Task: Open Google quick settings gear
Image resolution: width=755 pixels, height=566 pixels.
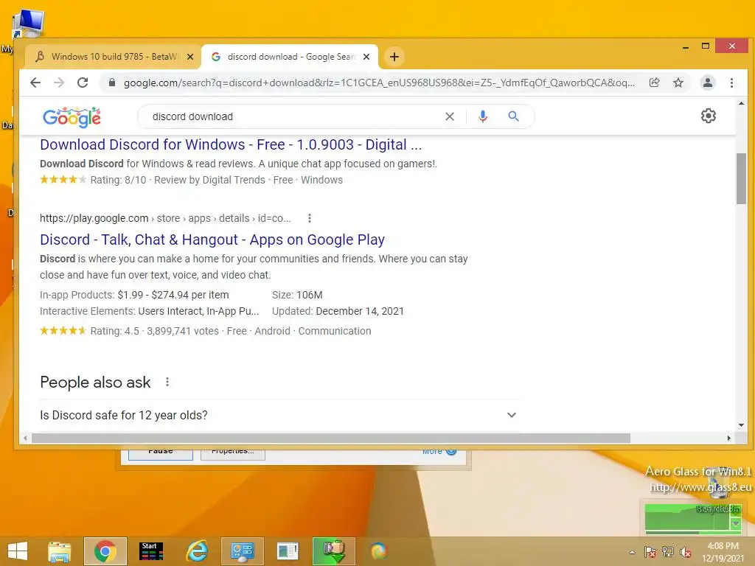Action: [x=709, y=116]
